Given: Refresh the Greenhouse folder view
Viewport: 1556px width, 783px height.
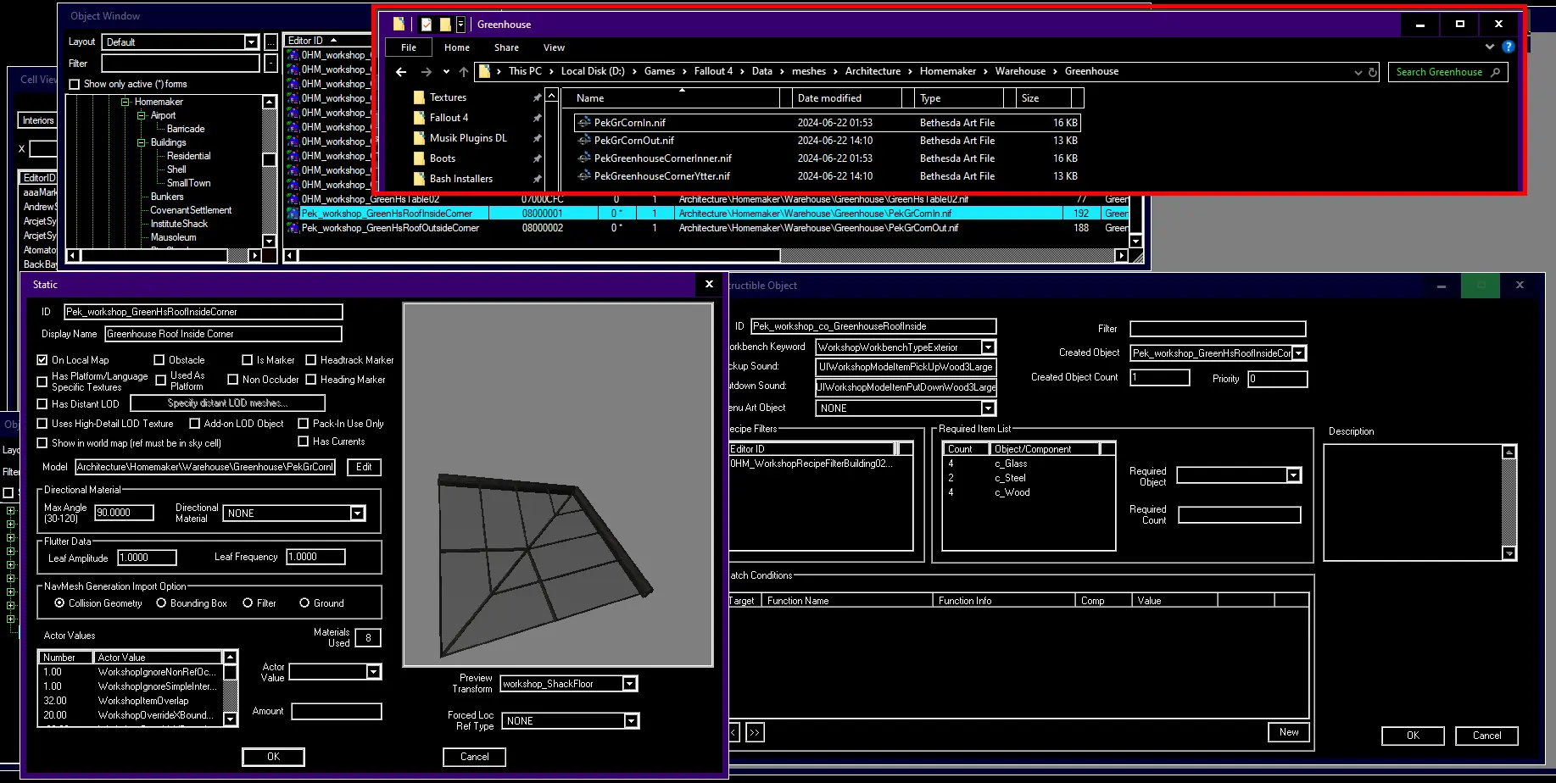Looking at the screenshot, I should click(x=1373, y=72).
